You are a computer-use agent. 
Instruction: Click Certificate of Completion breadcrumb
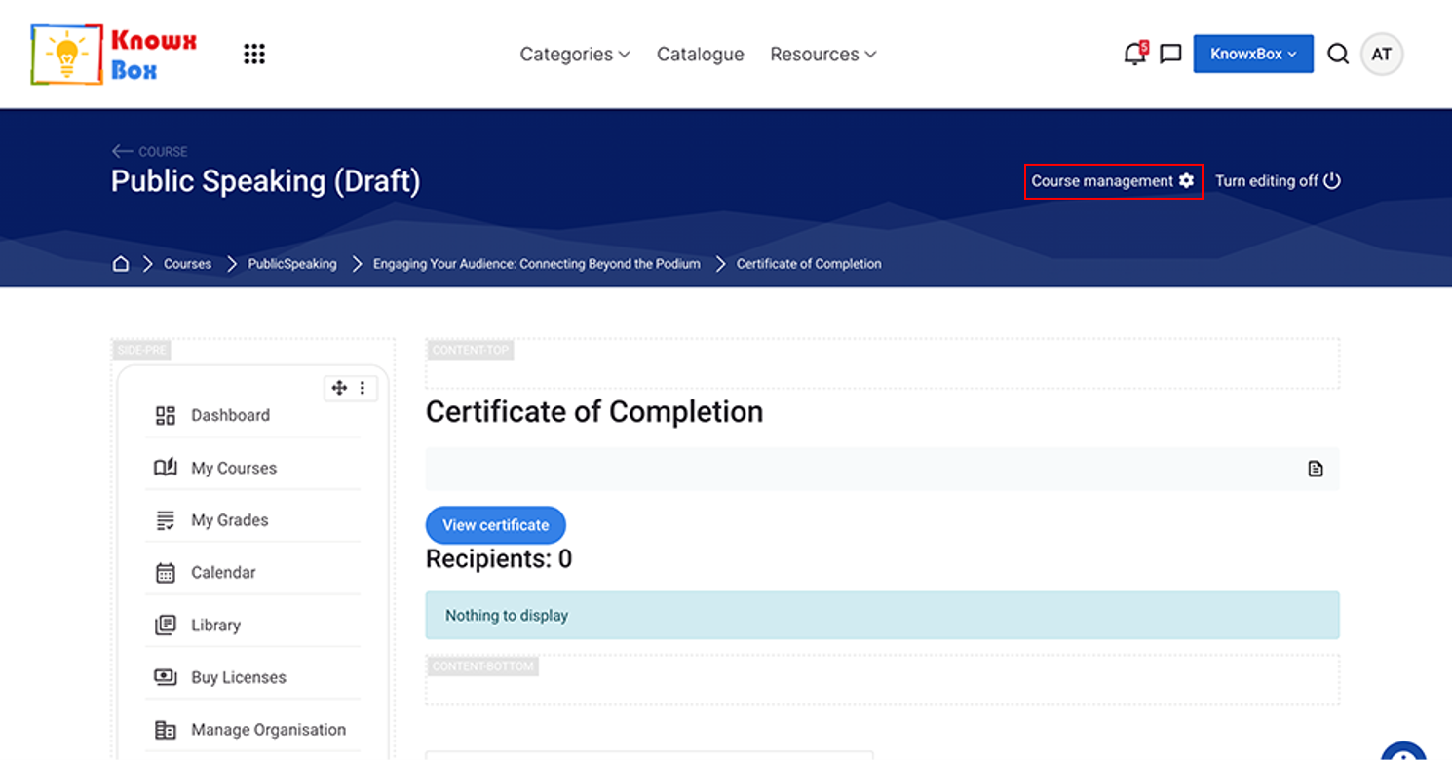point(809,264)
